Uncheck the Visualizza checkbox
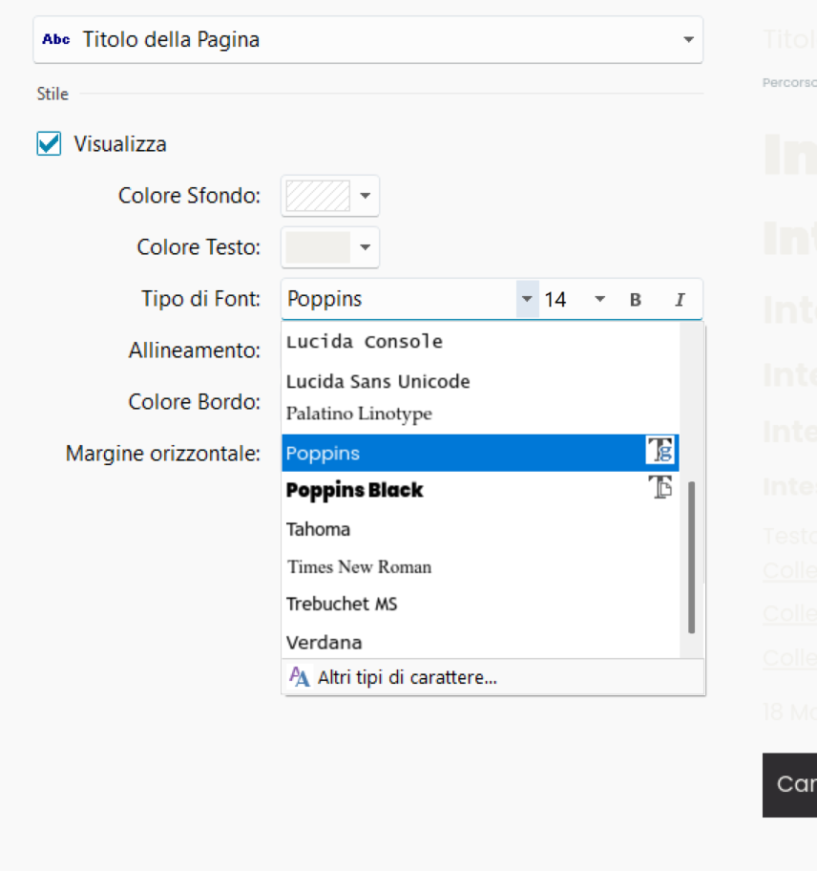 [x=49, y=144]
